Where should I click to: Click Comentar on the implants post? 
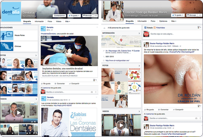(60, 84)
